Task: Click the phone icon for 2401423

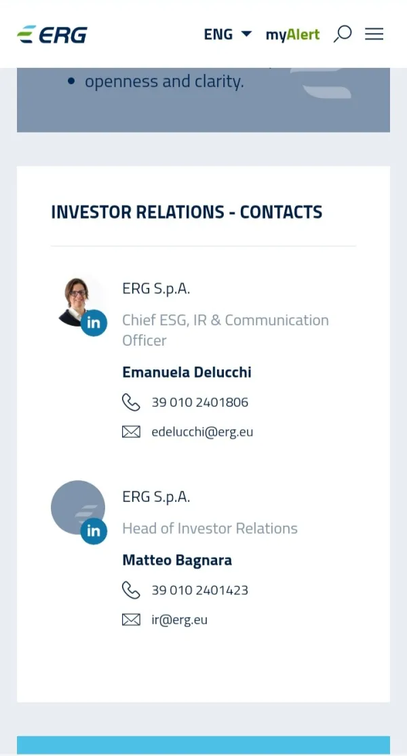Action: coord(131,590)
